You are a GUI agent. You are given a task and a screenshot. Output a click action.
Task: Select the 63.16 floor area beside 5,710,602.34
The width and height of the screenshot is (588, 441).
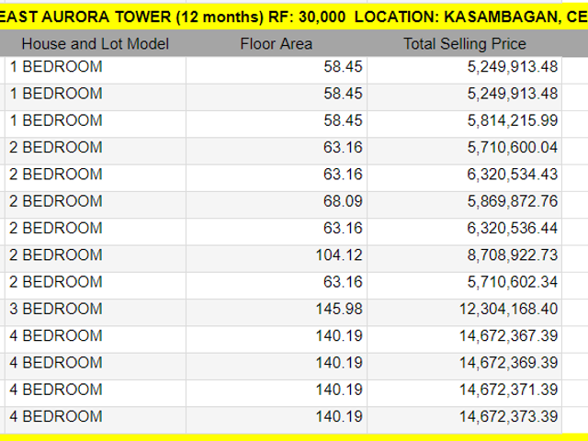[x=277, y=286]
